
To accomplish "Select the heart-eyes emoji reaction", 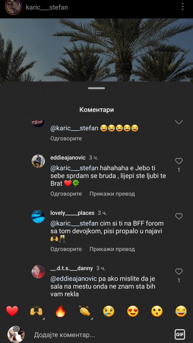I will pos(133,311).
